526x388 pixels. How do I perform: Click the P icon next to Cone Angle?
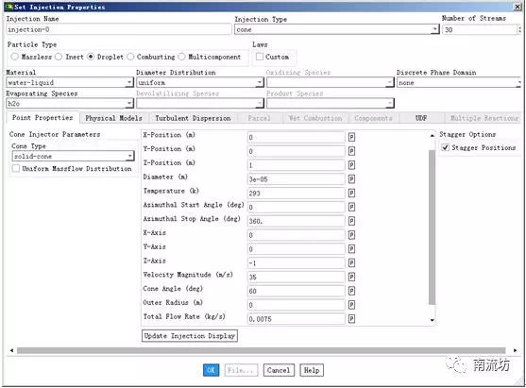point(351,291)
